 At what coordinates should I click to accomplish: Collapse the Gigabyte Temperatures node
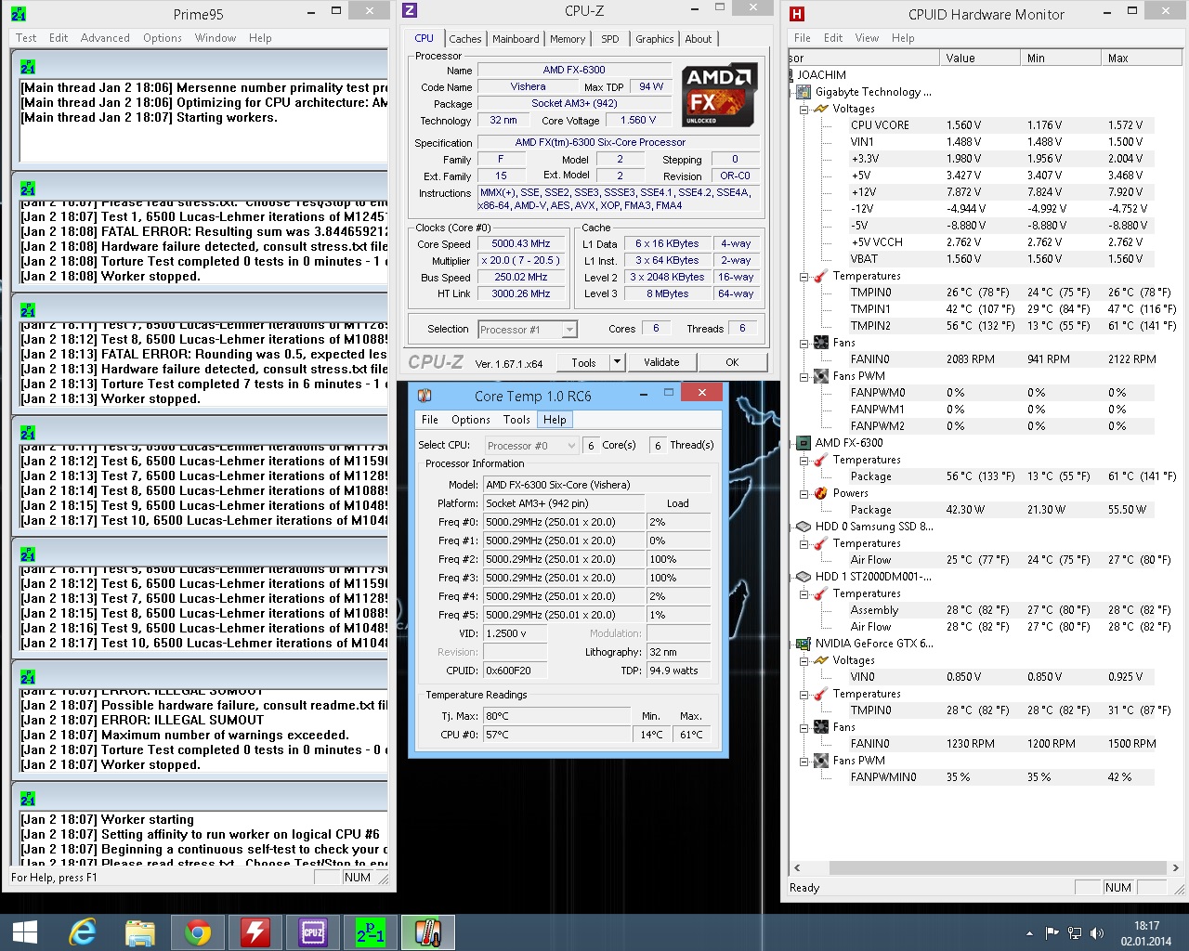pos(804,276)
